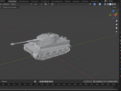Toggle proportional editing
Image resolution: width=121 pixels, height=91 pixels.
[x=52, y=4]
